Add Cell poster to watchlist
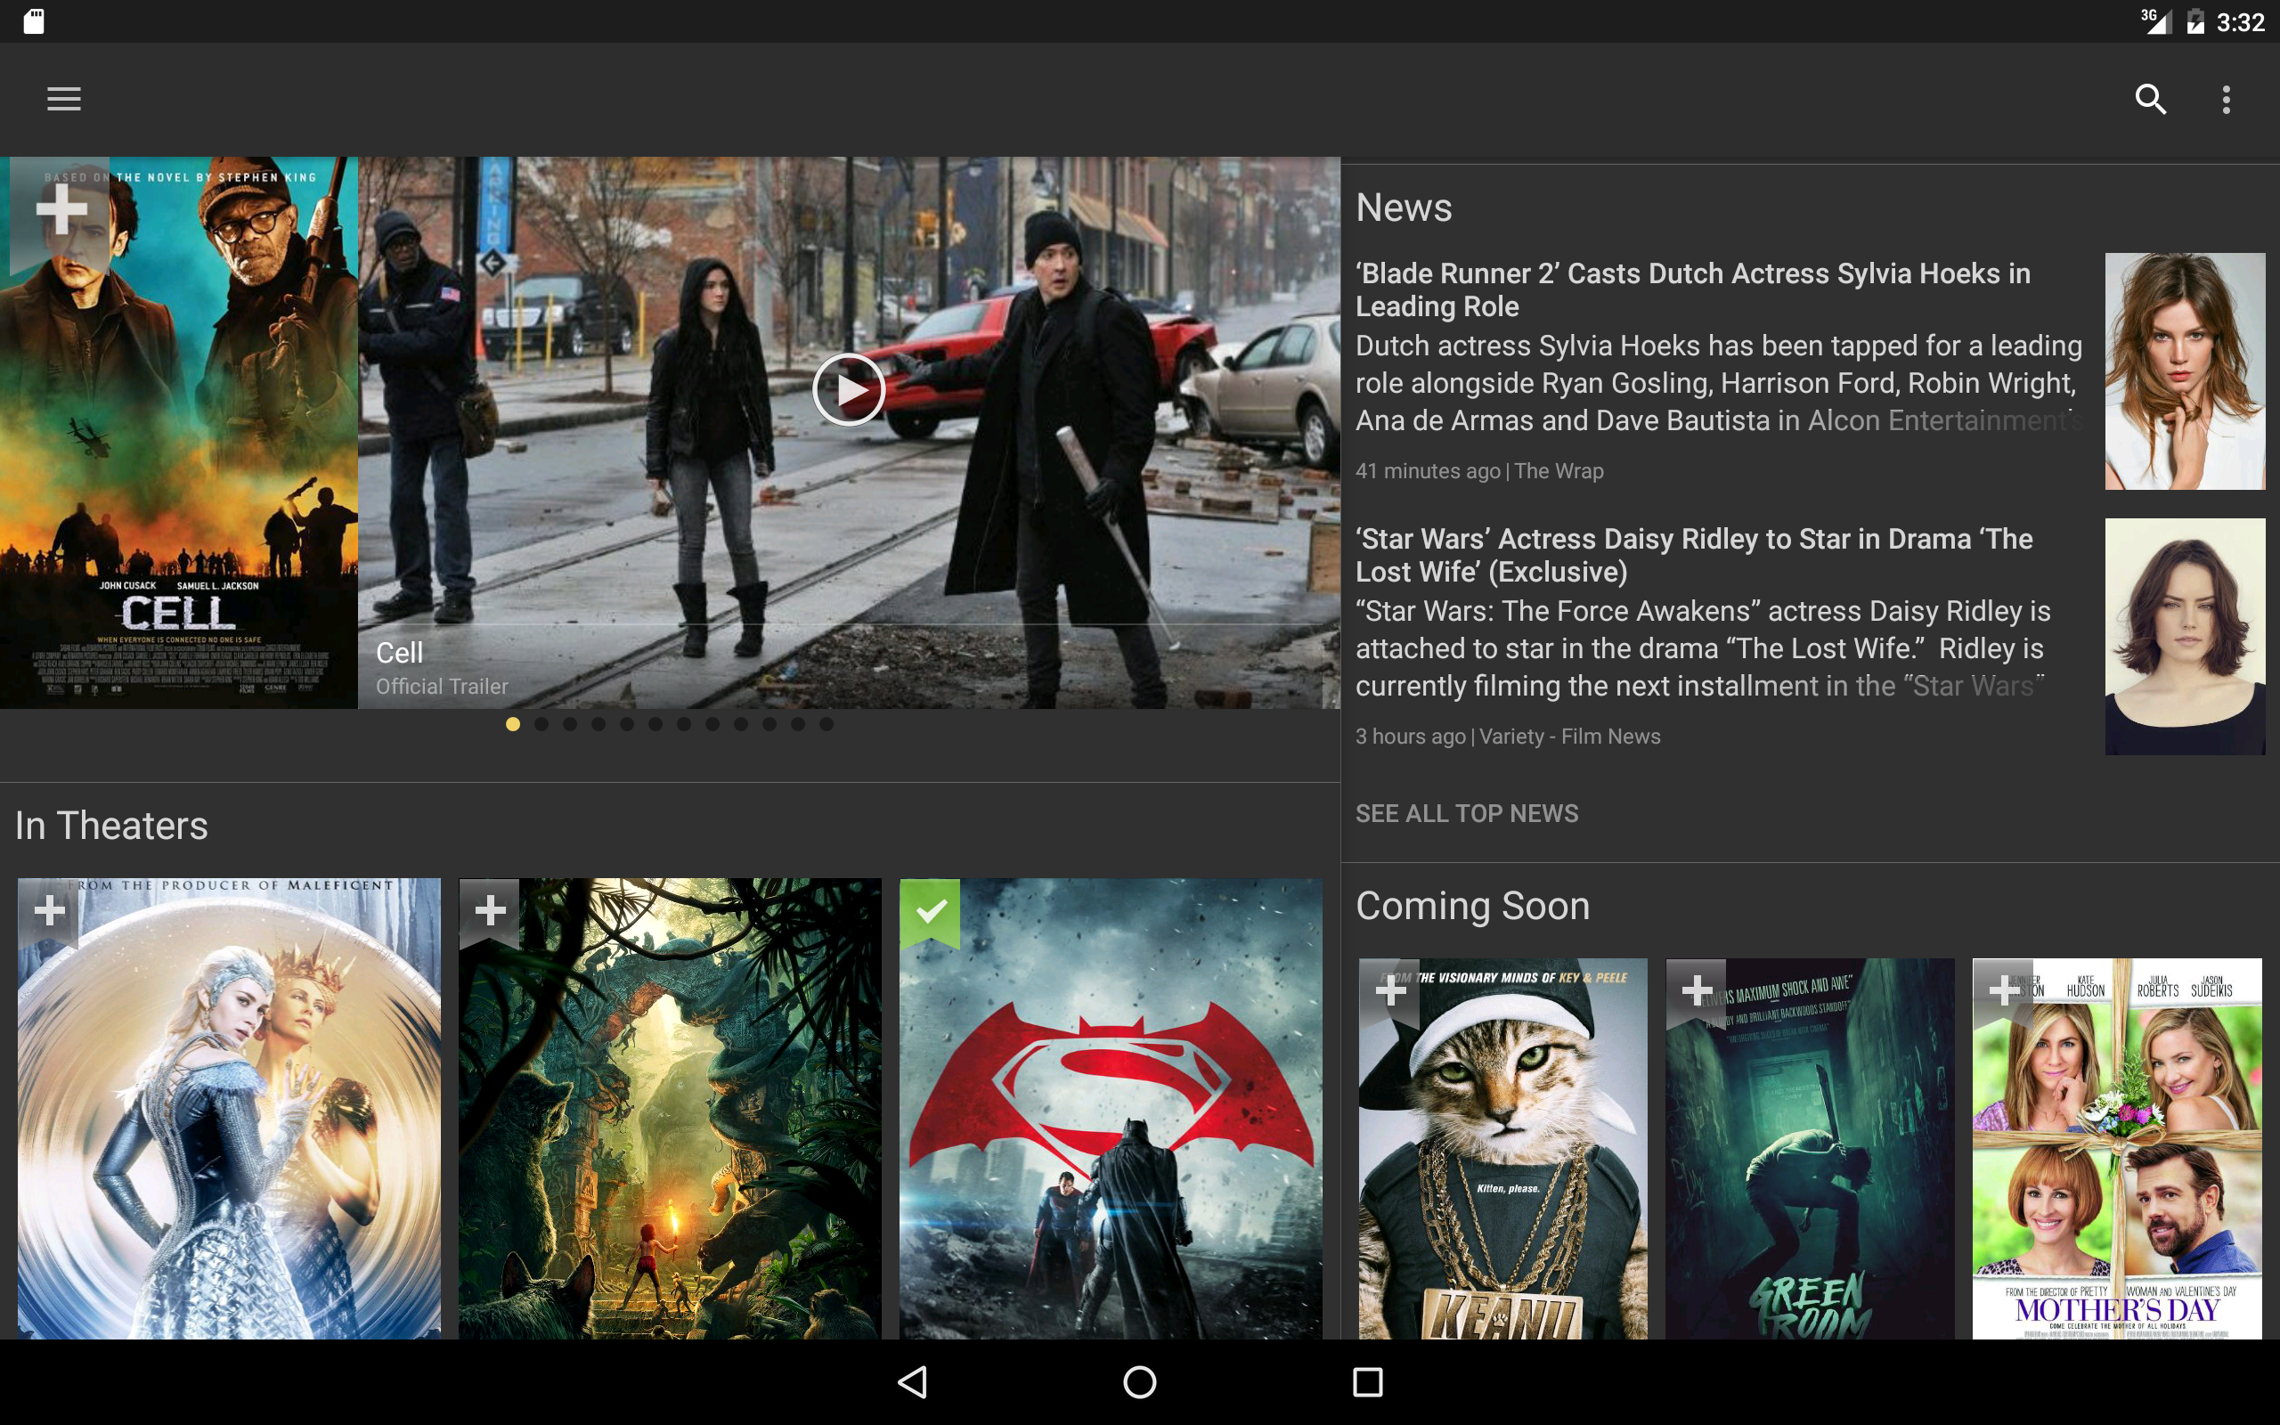Viewport: 2280px width, 1425px height. 61,209
